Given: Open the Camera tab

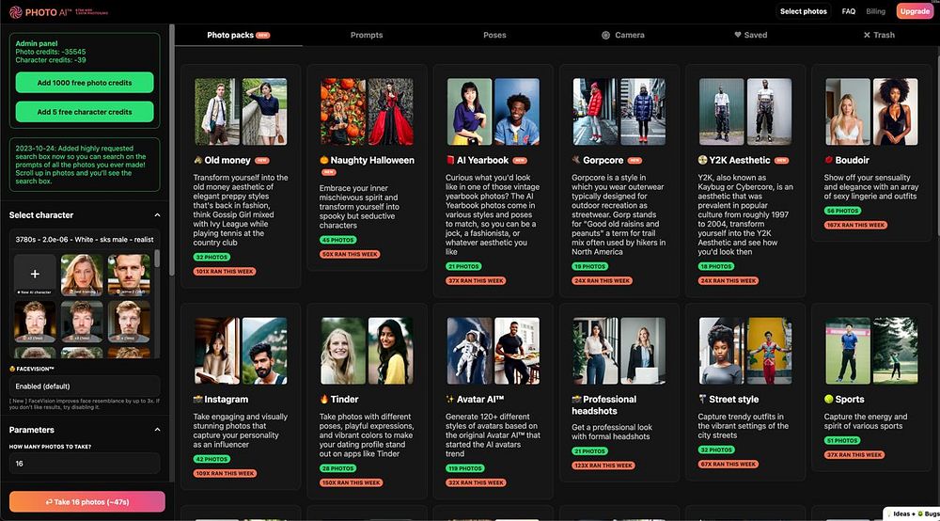Looking at the screenshot, I should [623, 36].
